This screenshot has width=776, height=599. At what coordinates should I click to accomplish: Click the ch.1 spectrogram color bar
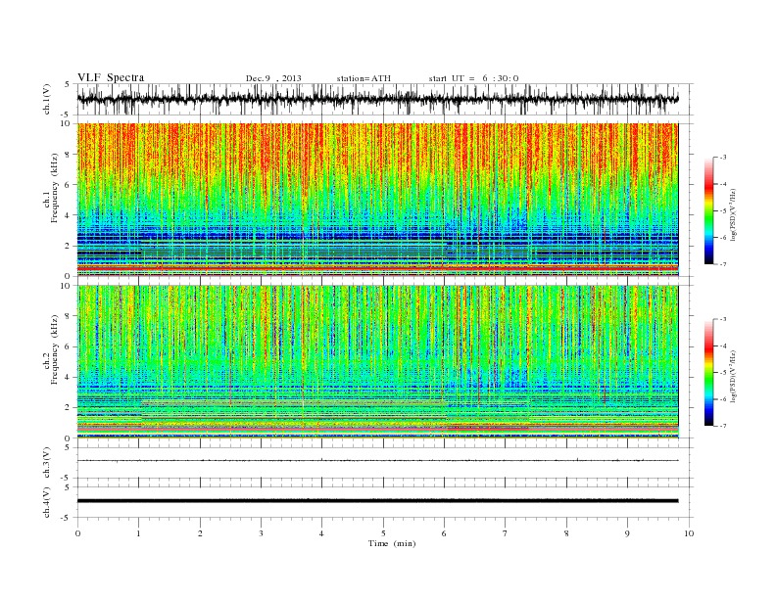coord(708,211)
